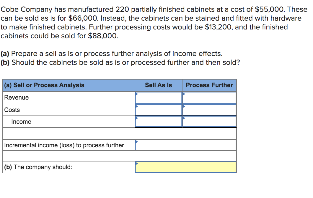Click blue triangle marker in Income Process Further cell
Viewport: 313px width, 198px height.
[184, 118]
